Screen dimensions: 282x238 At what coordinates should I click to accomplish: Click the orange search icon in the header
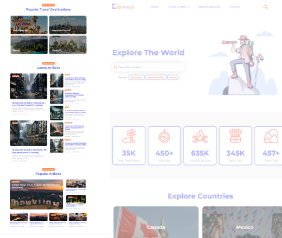(x=265, y=7)
